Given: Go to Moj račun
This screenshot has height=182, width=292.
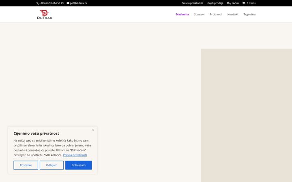Looking at the screenshot, I should click(x=233, y=3).
